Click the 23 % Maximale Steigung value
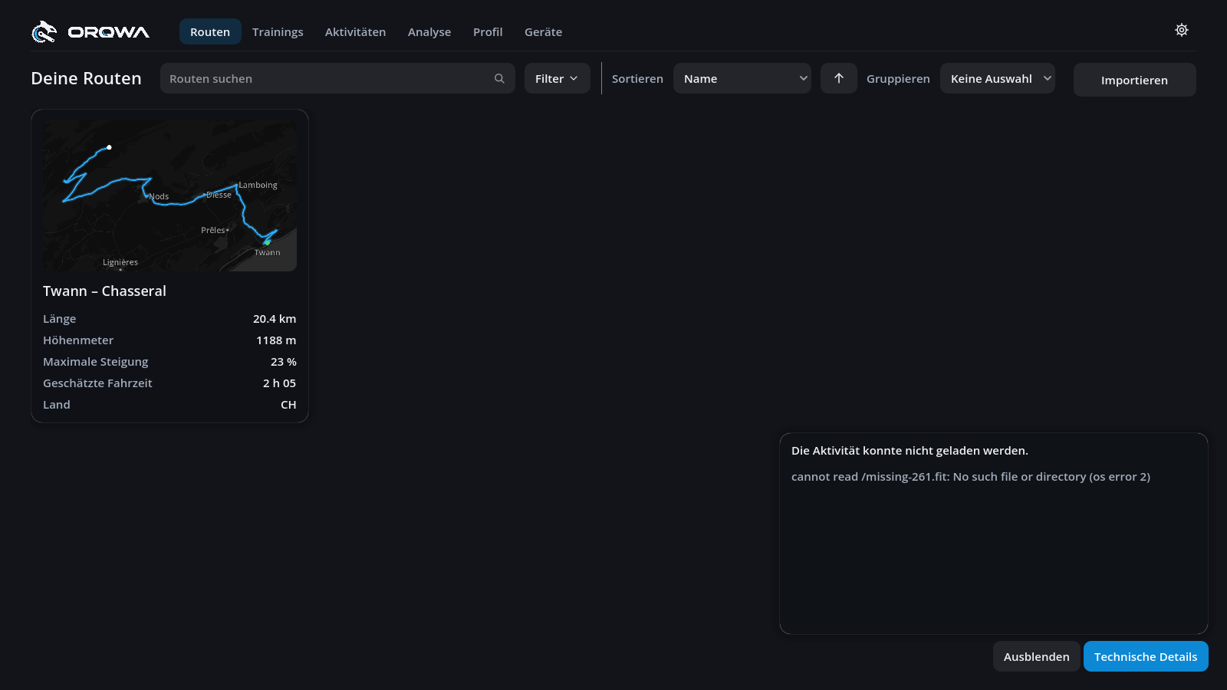1227x690 pixels. point(283,362)
